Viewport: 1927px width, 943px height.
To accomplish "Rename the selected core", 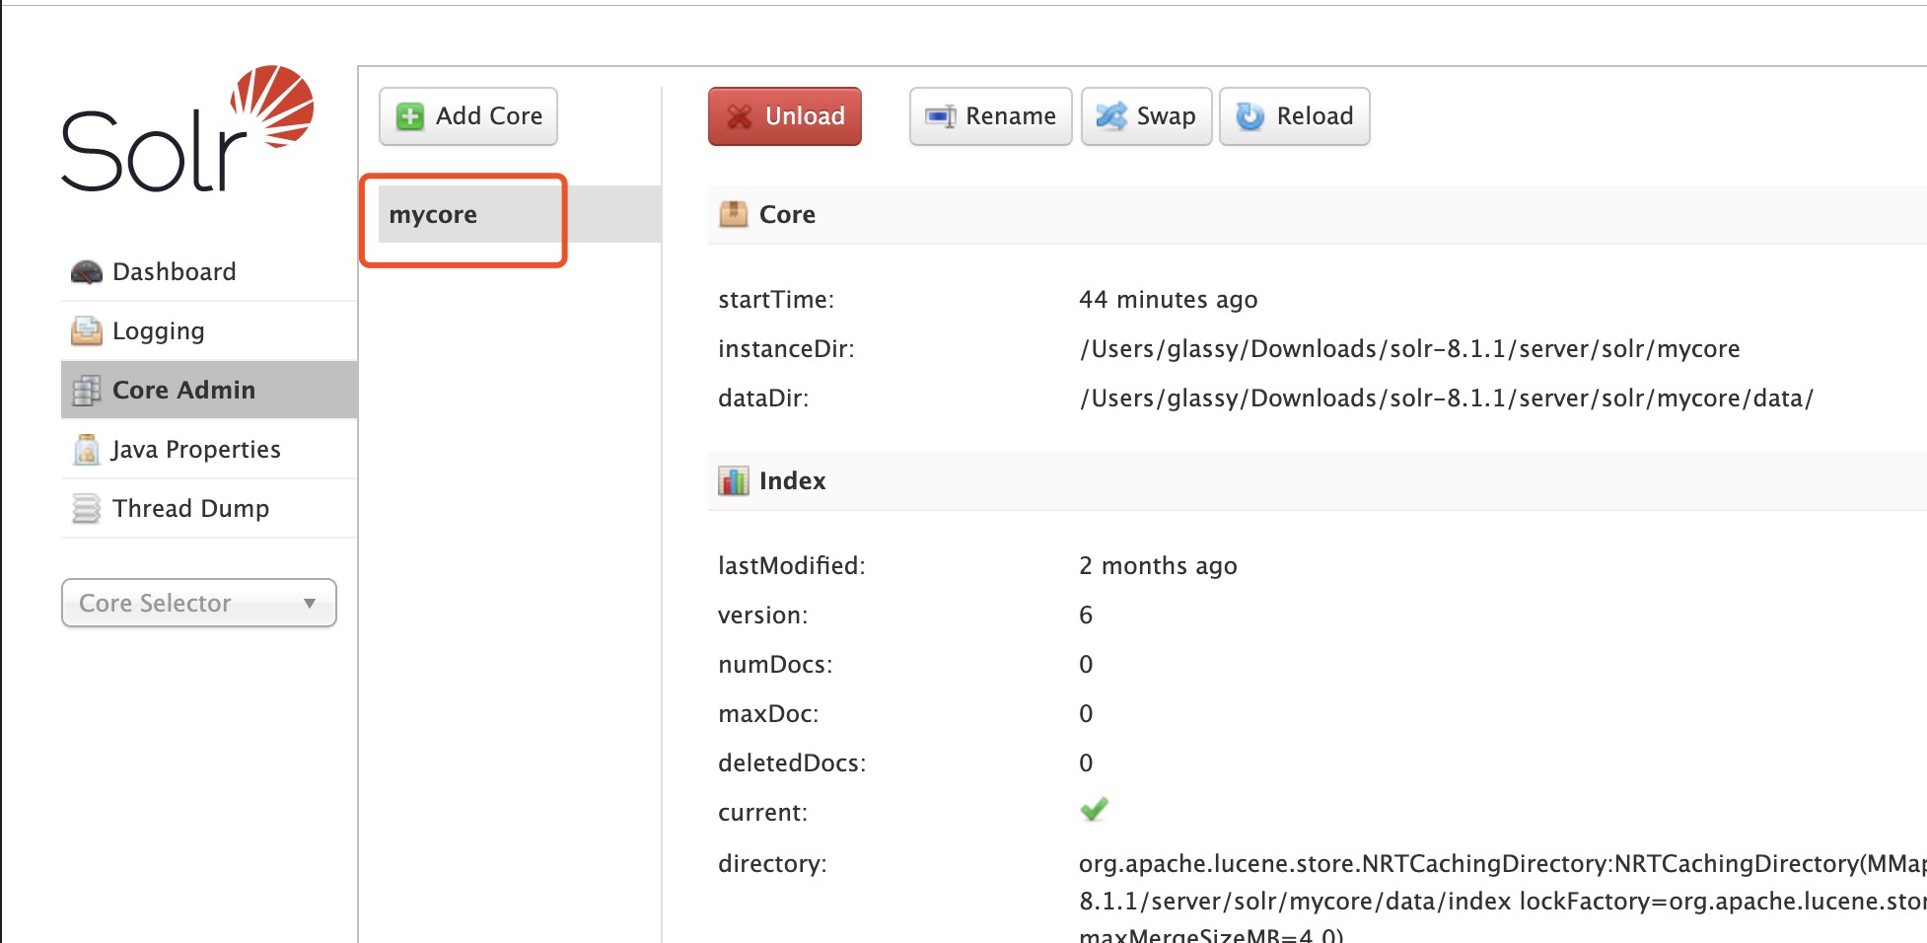I will [990, 116].
